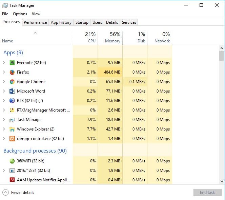Click the 360WiFi green icon
Screen dimensions: 225x200
12,161
